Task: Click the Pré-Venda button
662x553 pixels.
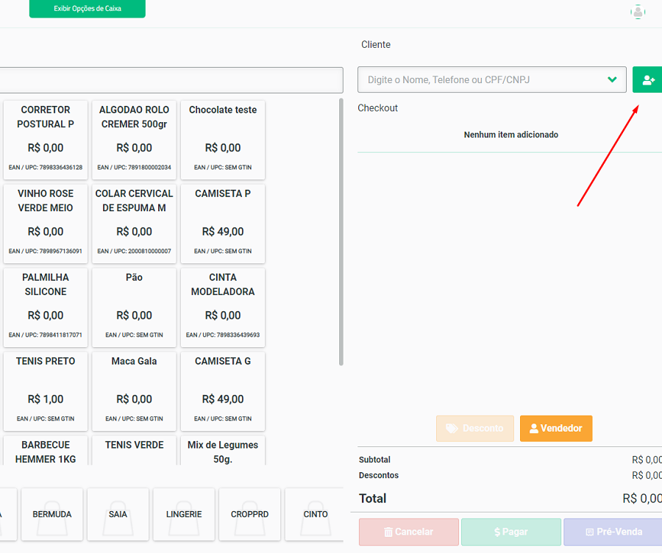Action: pos(613,532)
